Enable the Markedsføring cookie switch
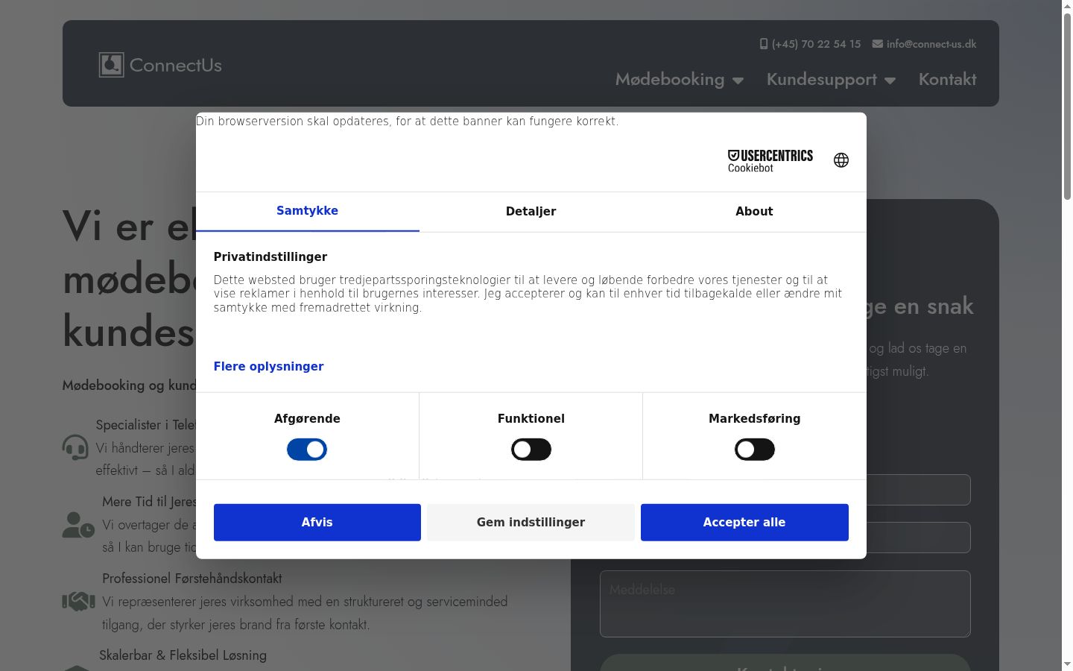 755,450
